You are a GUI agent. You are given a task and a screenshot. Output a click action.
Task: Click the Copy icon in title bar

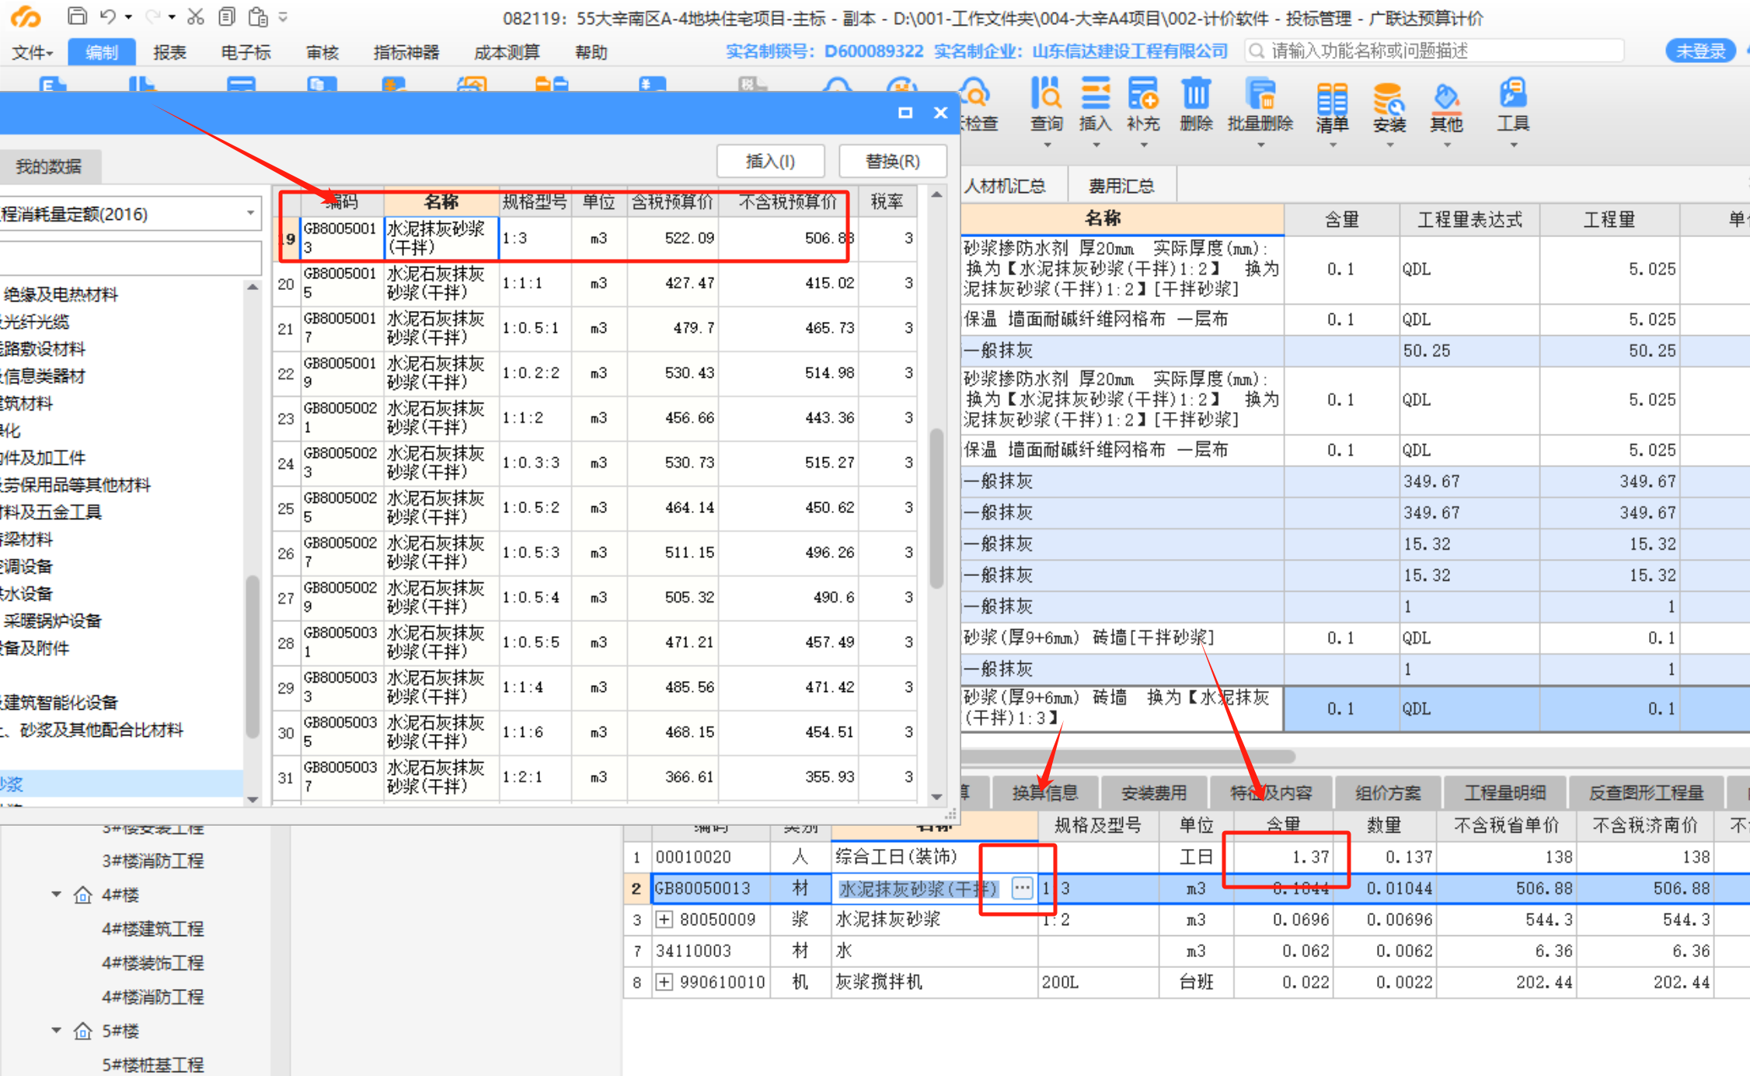[226, 16]
